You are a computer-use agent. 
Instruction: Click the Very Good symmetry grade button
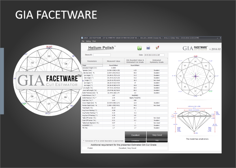pos(157,135)
